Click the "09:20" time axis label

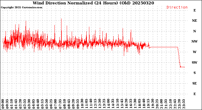(73, 104)
